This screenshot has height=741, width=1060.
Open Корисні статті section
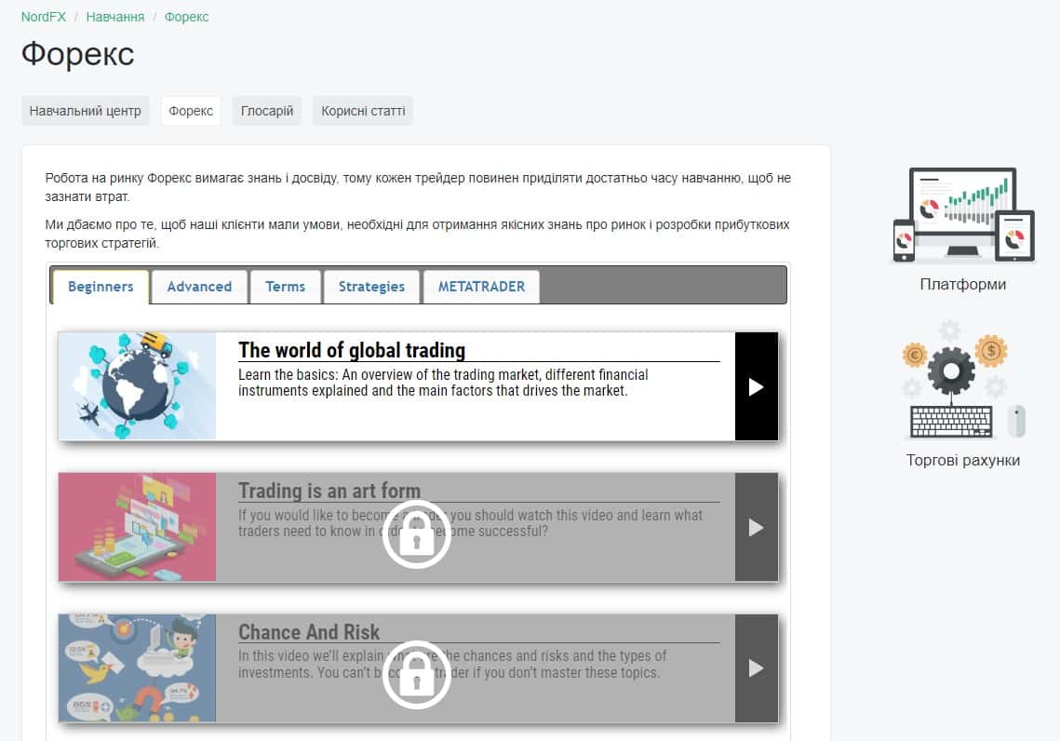[363, 111]
